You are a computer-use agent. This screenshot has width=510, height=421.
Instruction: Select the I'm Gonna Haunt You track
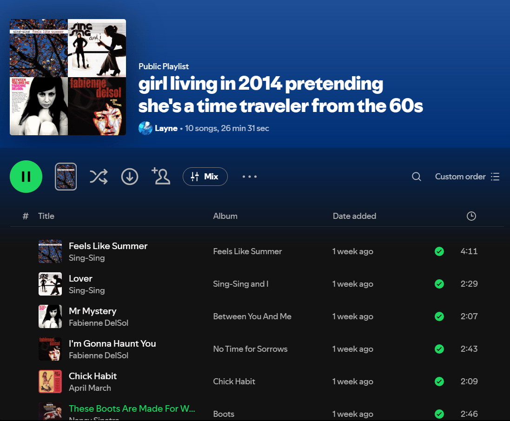(x=113, y=343)
